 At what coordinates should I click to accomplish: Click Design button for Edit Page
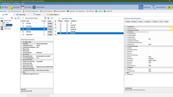pos(50,32)
